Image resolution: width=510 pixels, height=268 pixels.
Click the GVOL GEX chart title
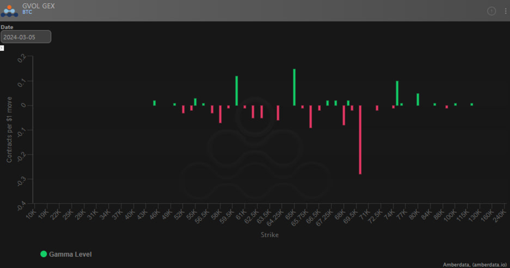click(x=39, y=6)
